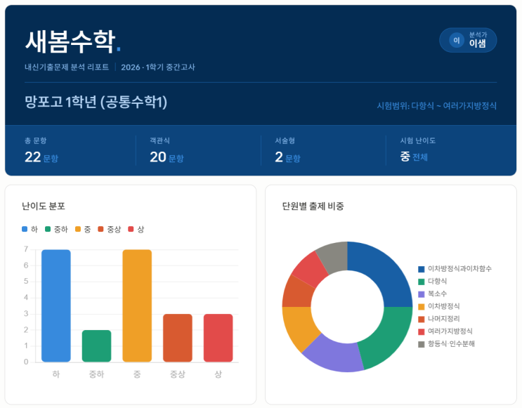Click the tall orange 중 bar in chart
Viewport: 522px width, 408px height.
click(x=137, y=305)
